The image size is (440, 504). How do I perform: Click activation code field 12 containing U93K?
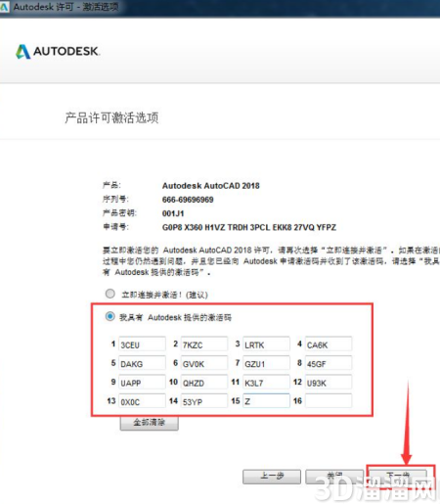pyautogui.click(x=329, y=383)
